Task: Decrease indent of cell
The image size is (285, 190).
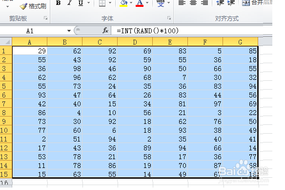Action: click(x=220, y=3)
